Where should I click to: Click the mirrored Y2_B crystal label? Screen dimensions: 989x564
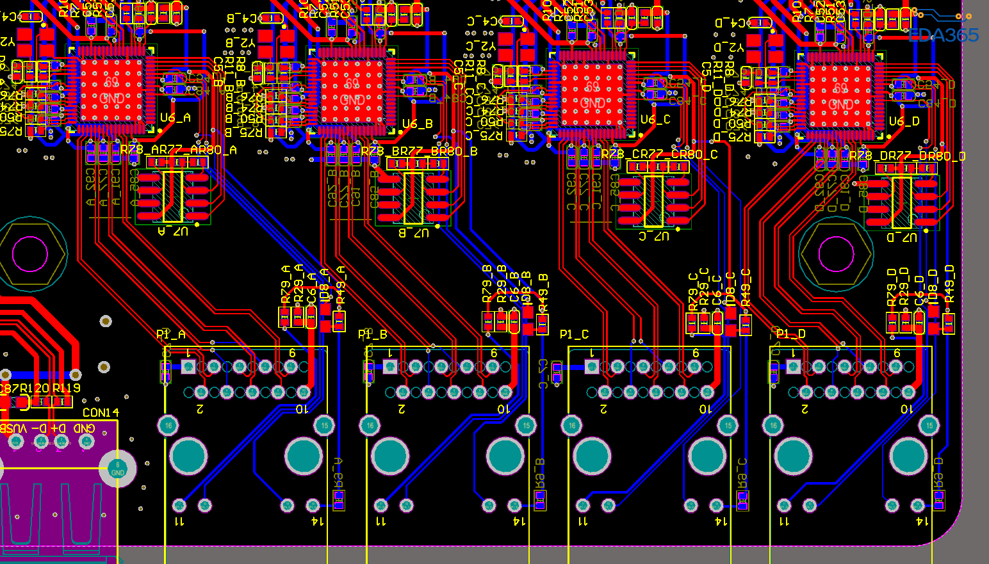pos(240,42)
